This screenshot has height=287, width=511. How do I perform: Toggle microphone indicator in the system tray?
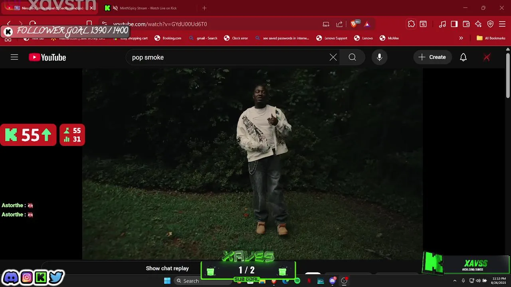(x=463, y=281)
